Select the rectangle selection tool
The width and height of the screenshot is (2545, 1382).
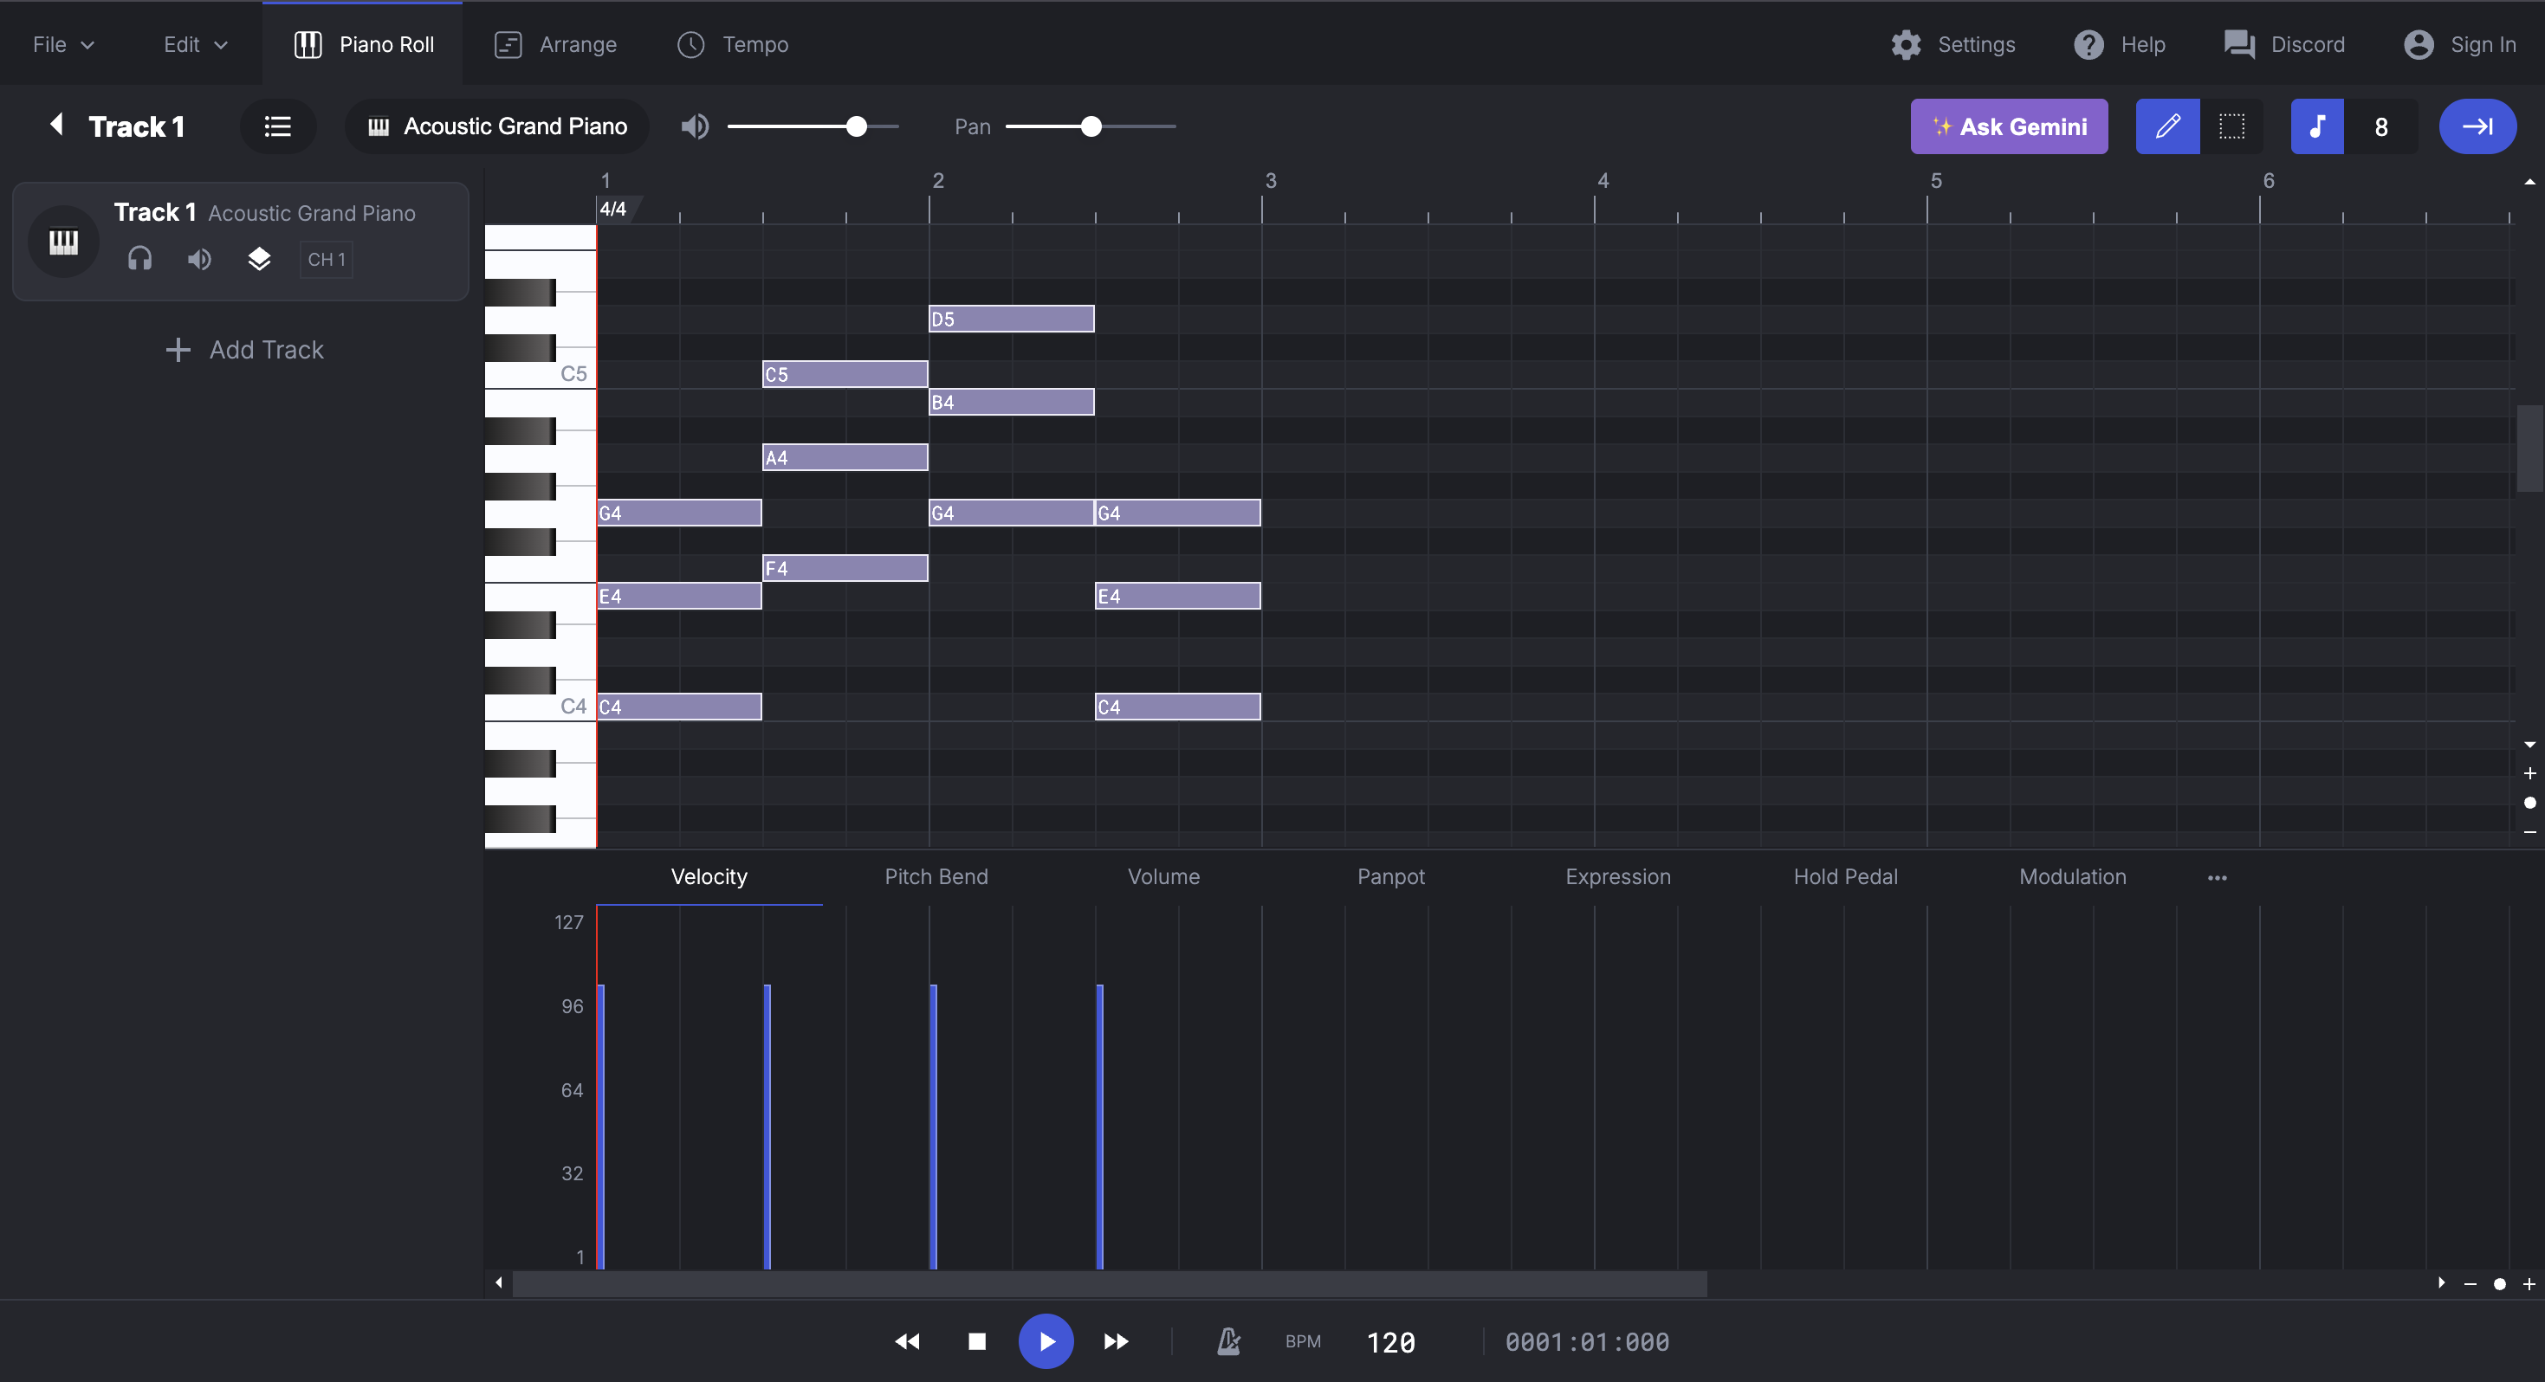[x=2231, y=126]
